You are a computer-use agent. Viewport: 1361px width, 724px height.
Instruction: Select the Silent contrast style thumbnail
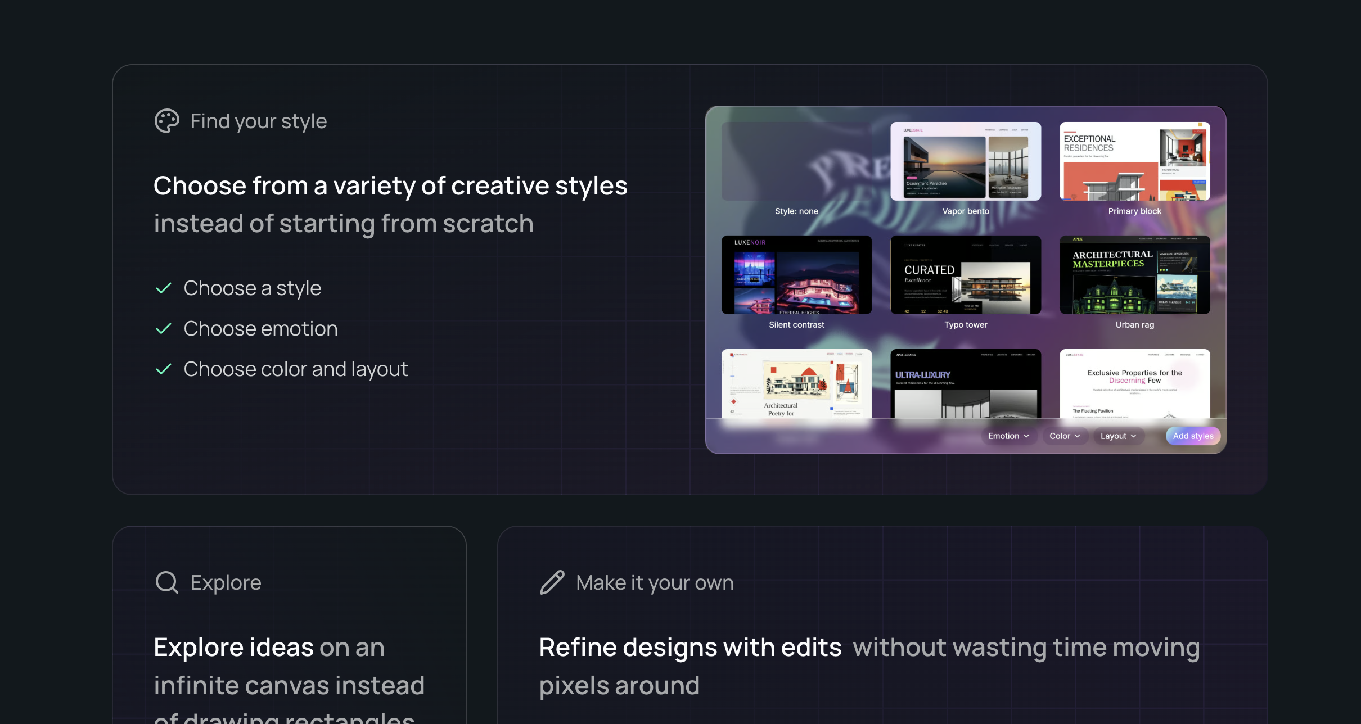tap(796, 275)
